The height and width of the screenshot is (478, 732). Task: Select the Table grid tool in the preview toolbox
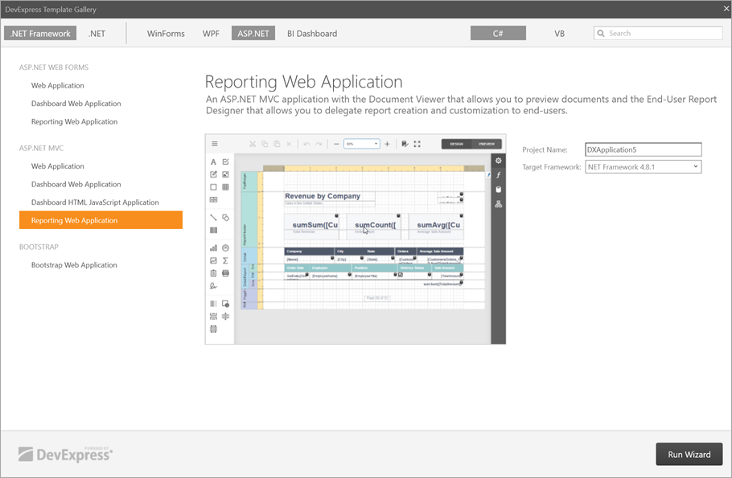[225, 187]
